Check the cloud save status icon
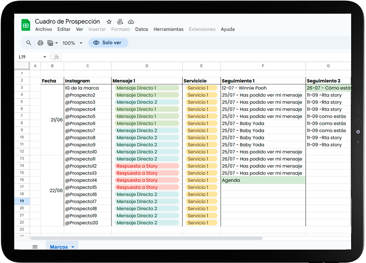This screenshot has height=263, width=366. [131, 22]
